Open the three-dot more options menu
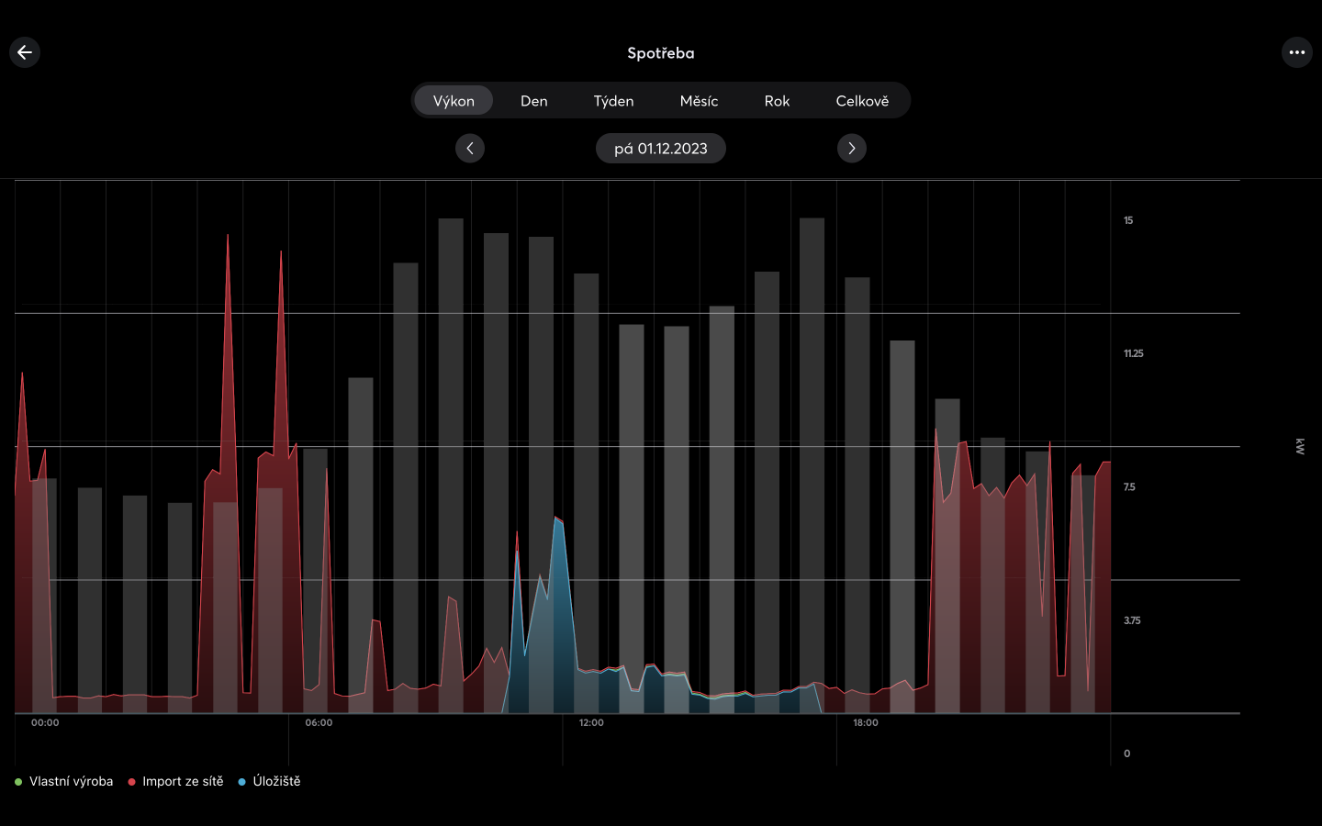 coord(1296,52)
